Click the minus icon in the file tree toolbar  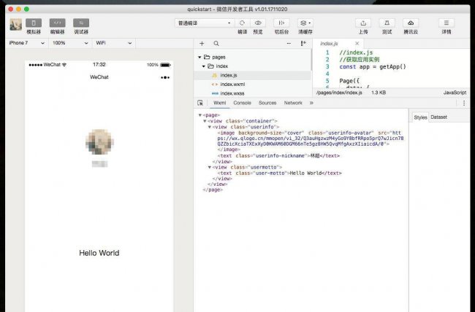click(289, 44)
